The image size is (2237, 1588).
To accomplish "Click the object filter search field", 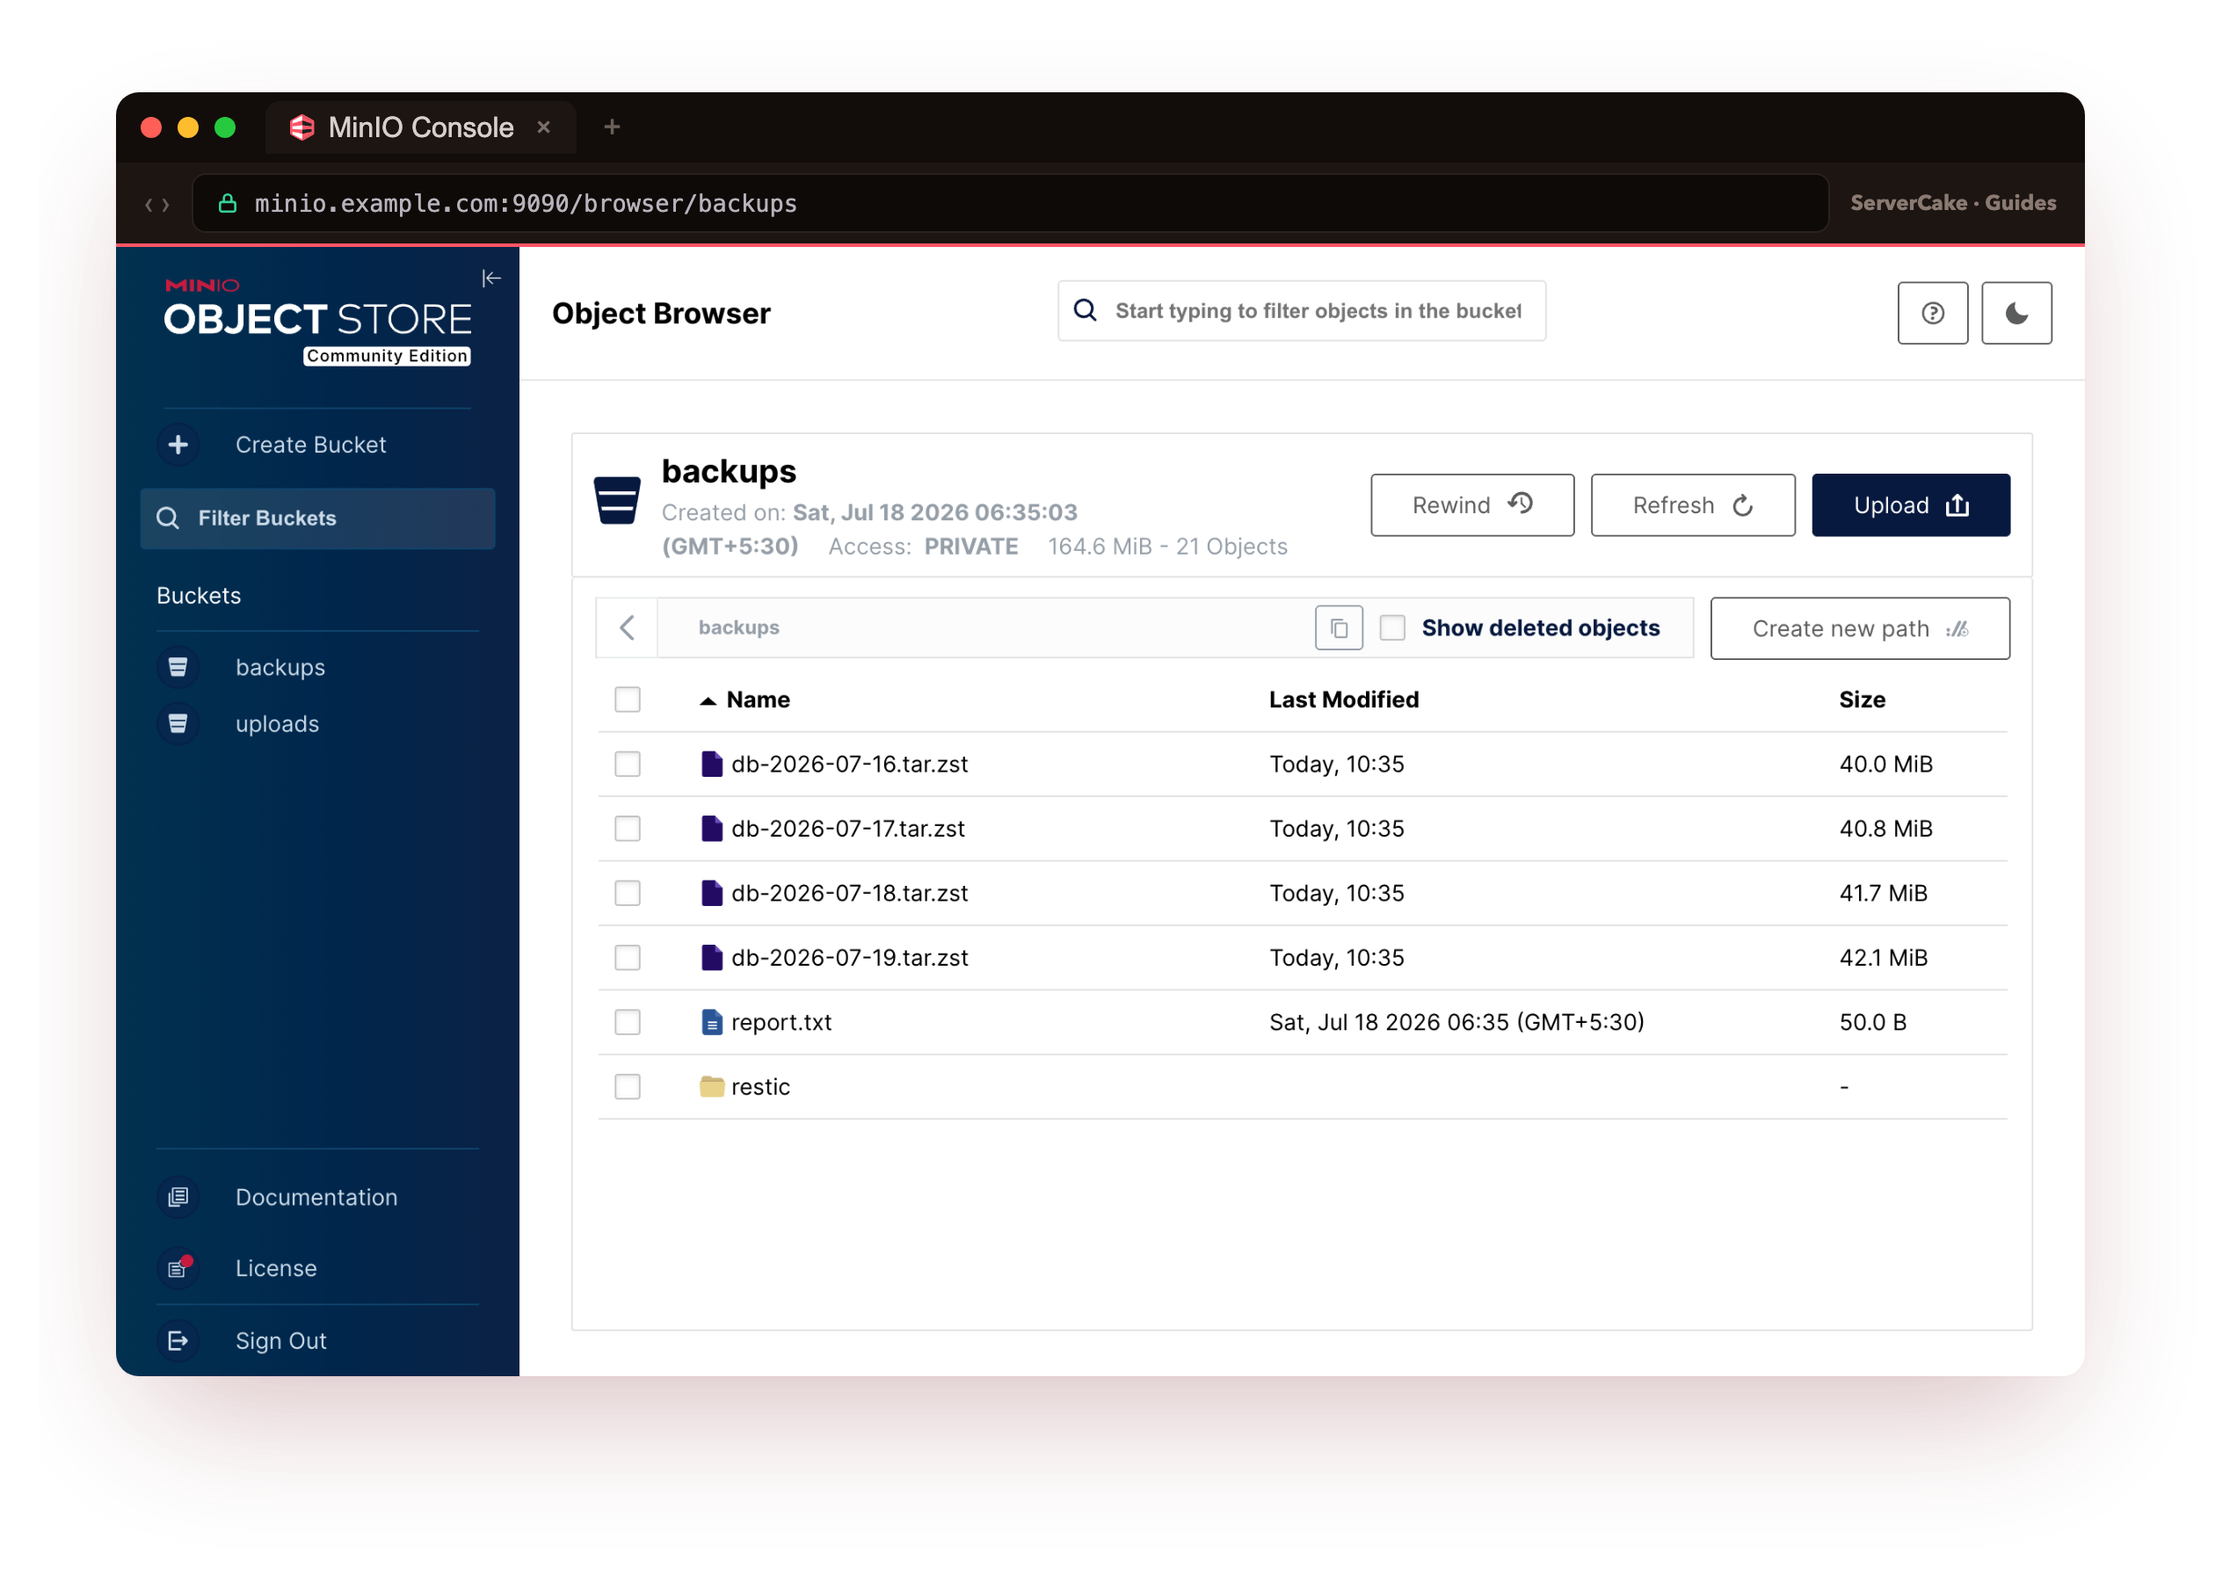I will pyautogui.click(x=1302, y=311).
